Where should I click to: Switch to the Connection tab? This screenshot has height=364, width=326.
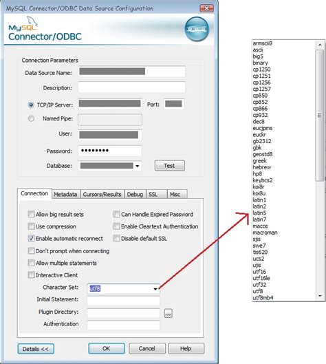[x=34, y=193]
